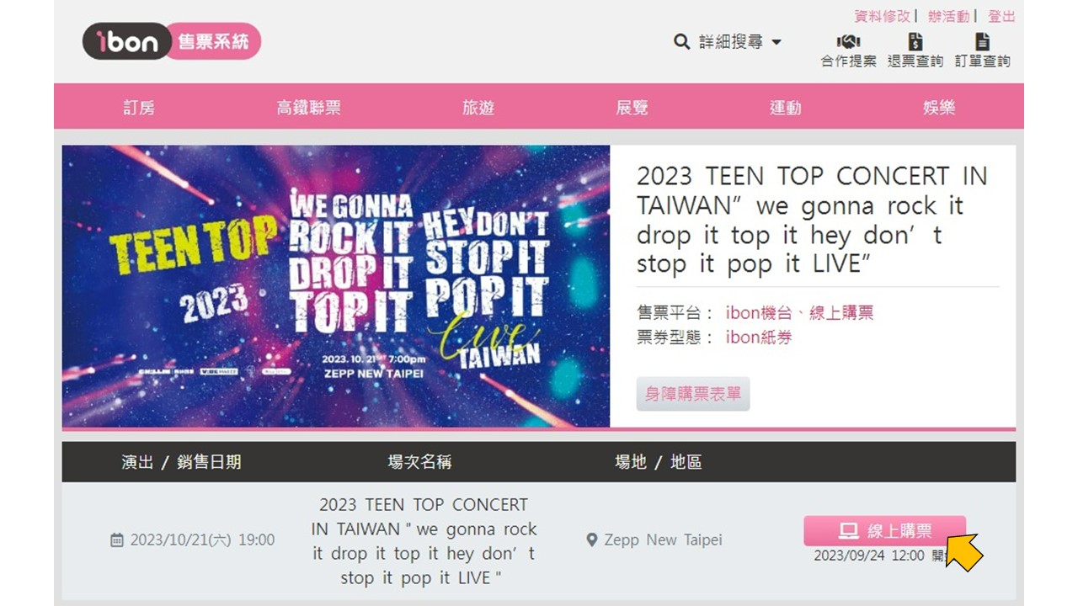This screenshot has width=1078, height=606.
Task: Click the location pin beside Zepp New Taipei
Action: tap(591, 540)
